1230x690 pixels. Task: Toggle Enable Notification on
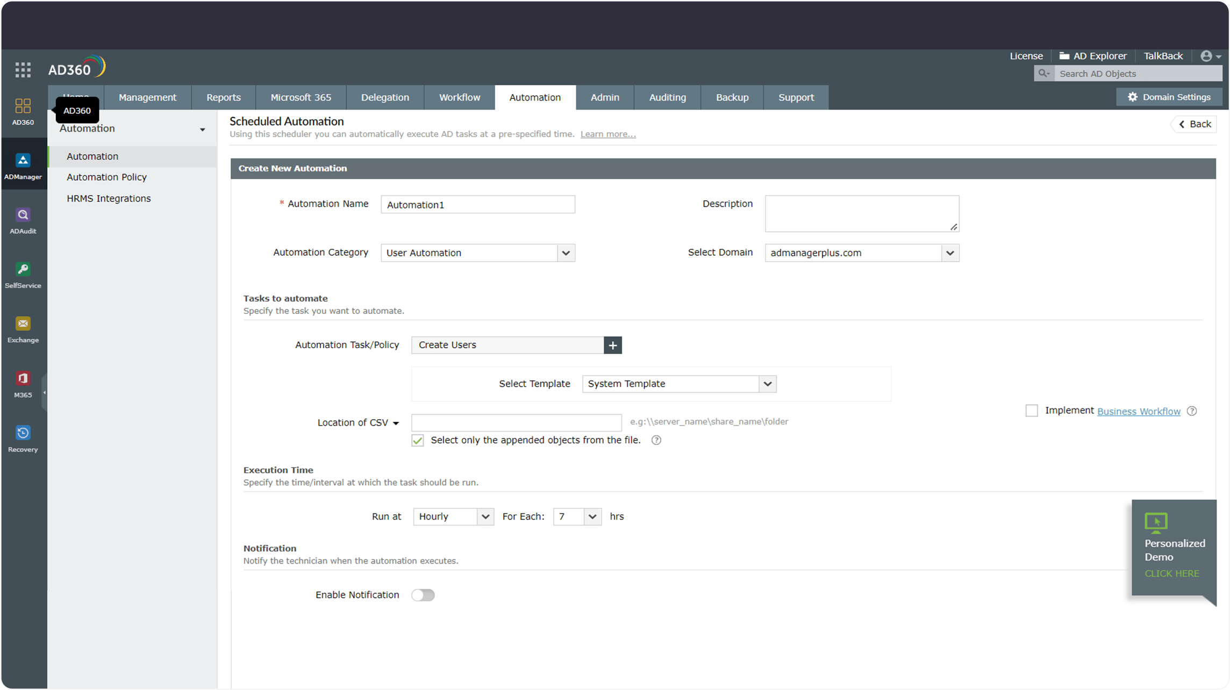coord(423,595)
